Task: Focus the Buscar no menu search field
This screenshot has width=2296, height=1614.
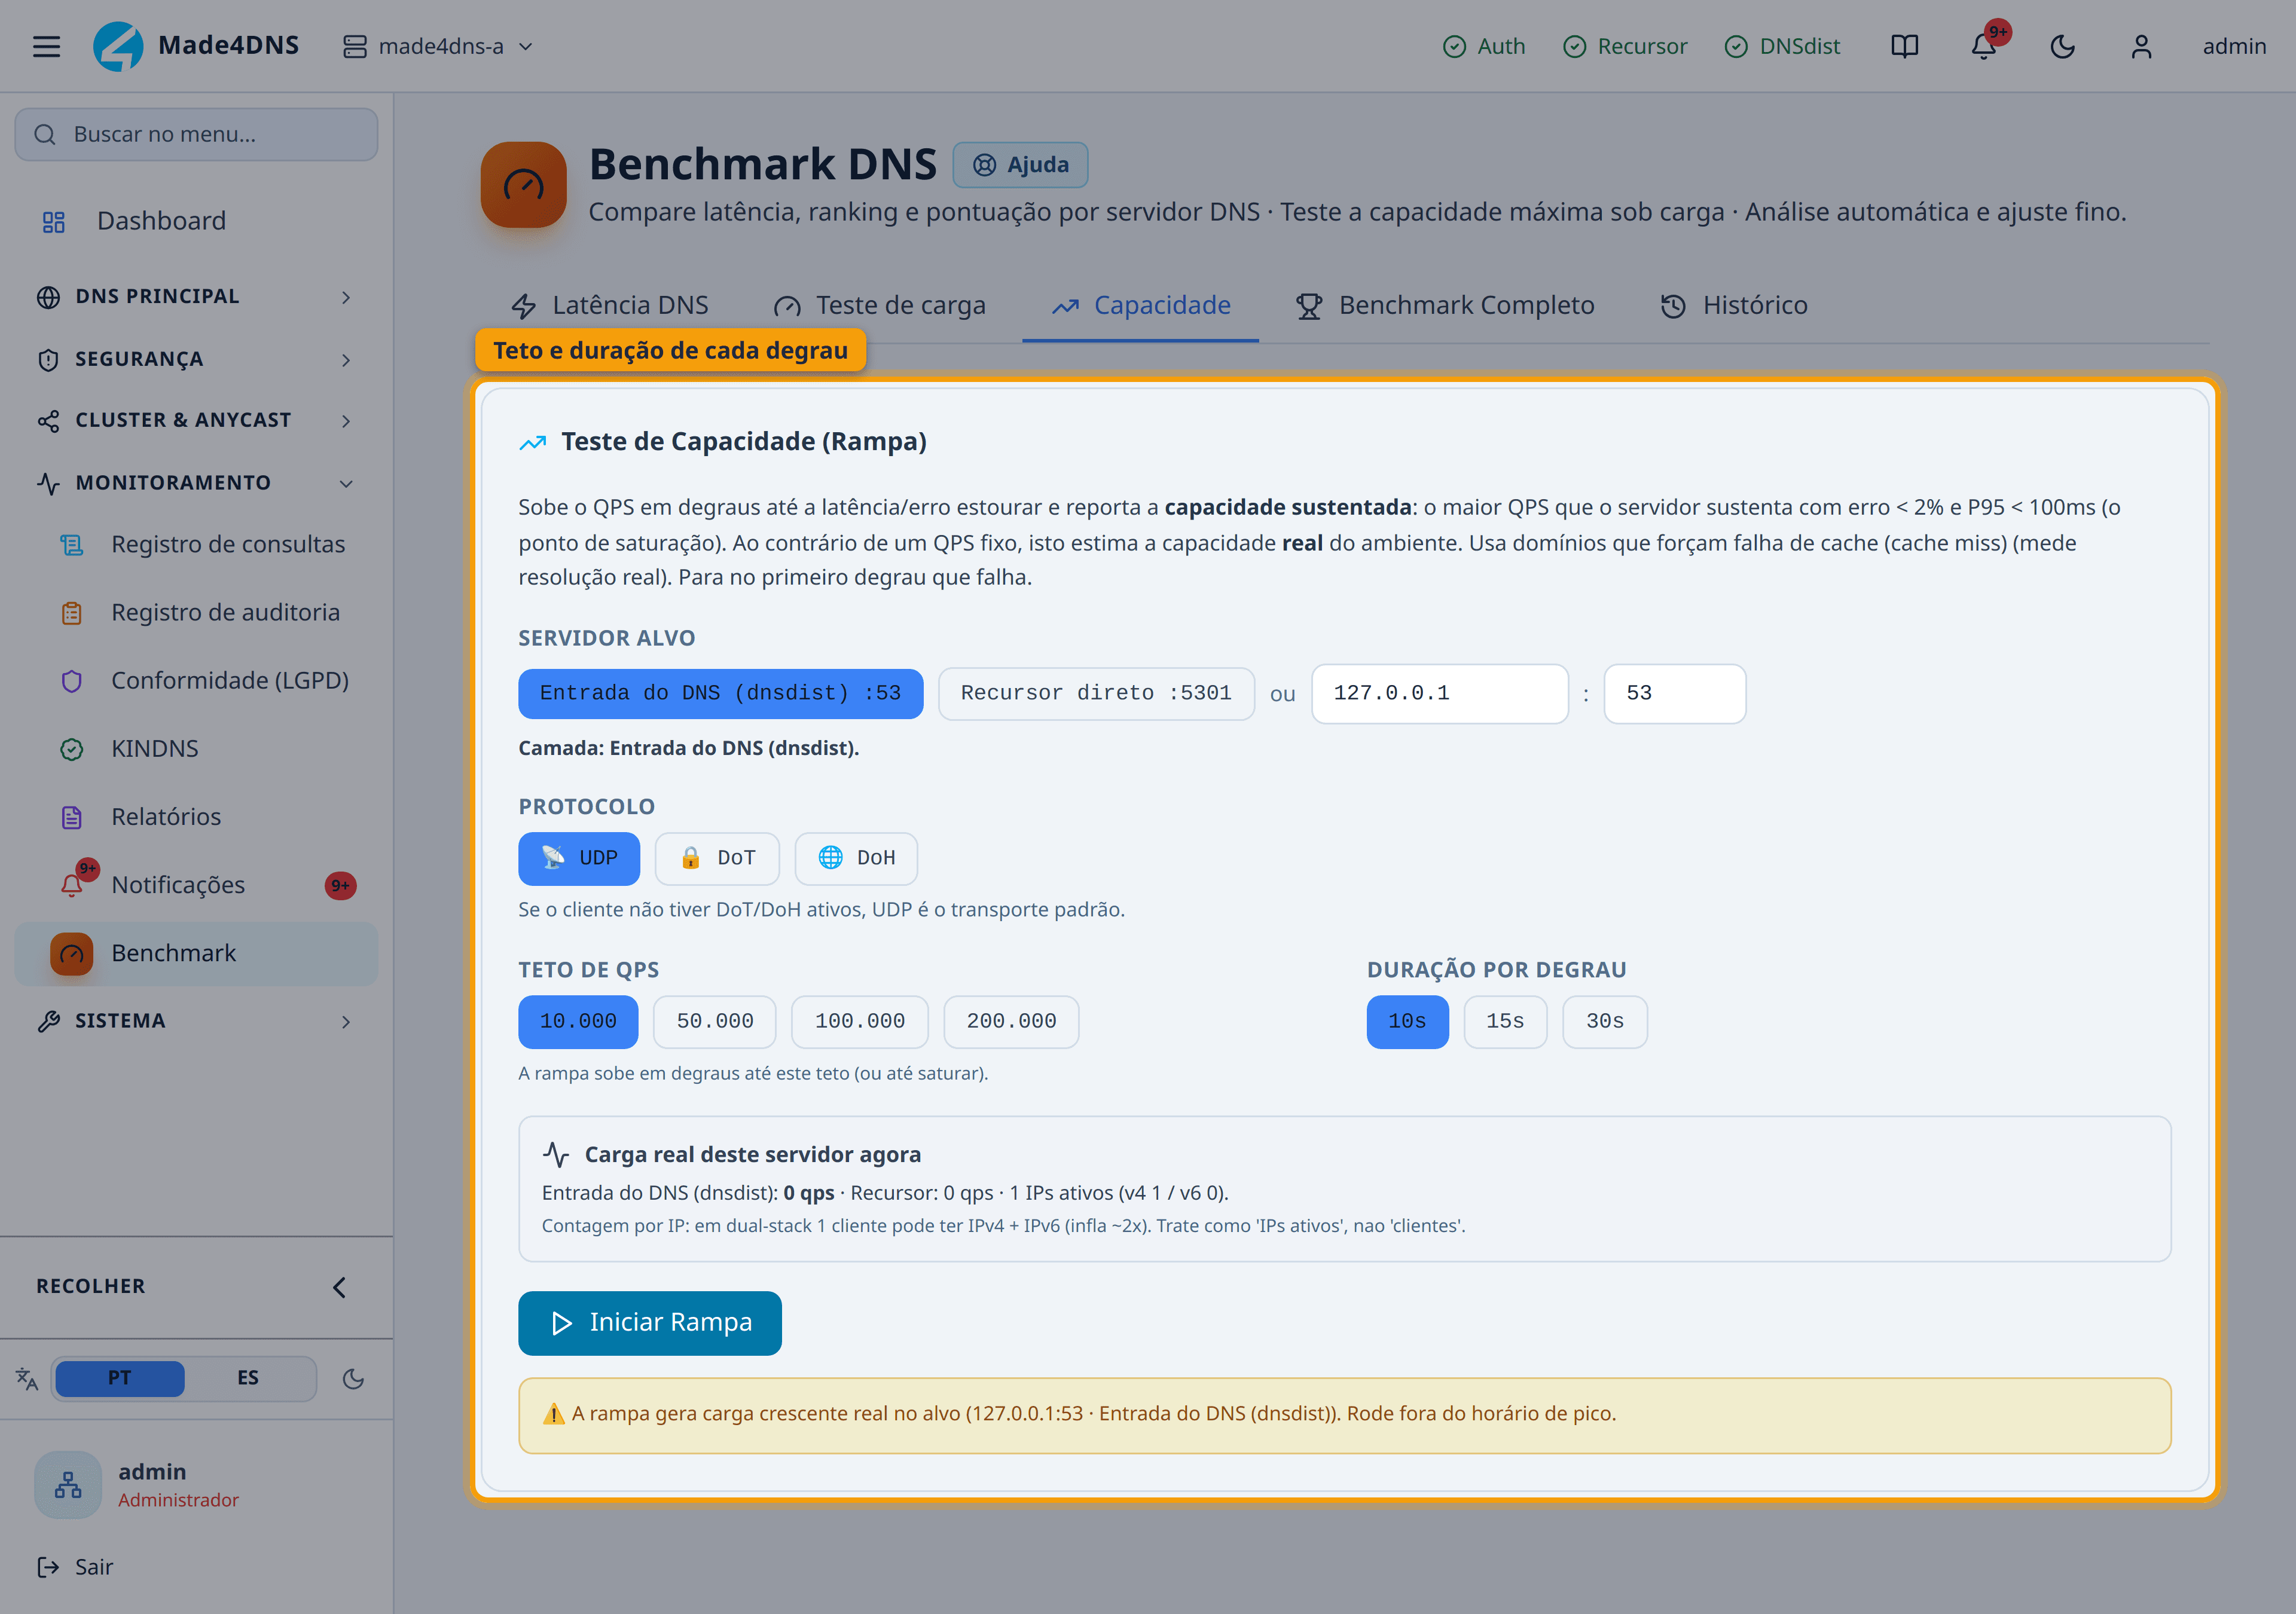Action: [196, 134]
